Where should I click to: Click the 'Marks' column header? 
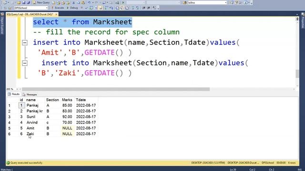pos(67,100)
